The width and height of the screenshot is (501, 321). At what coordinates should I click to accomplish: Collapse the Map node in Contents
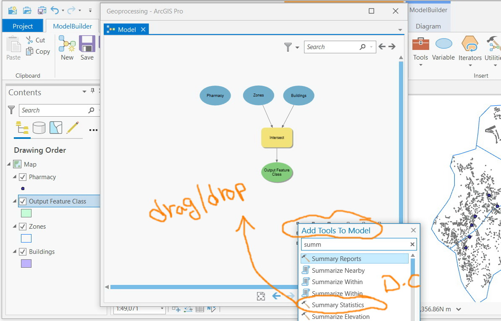(9, 164)
